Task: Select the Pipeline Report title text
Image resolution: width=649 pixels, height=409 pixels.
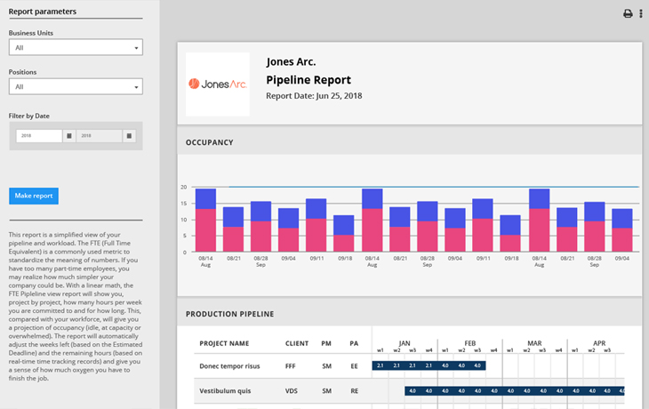Action: (x=308, y=80)
